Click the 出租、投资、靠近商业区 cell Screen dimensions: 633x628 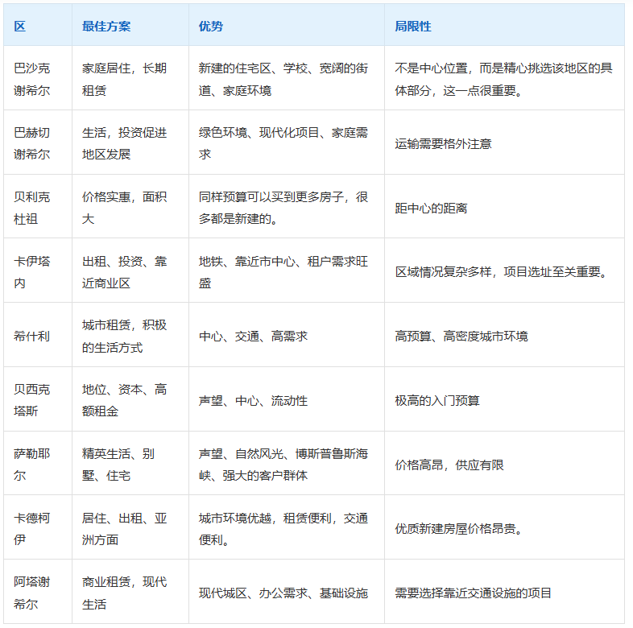pos(130,271)
